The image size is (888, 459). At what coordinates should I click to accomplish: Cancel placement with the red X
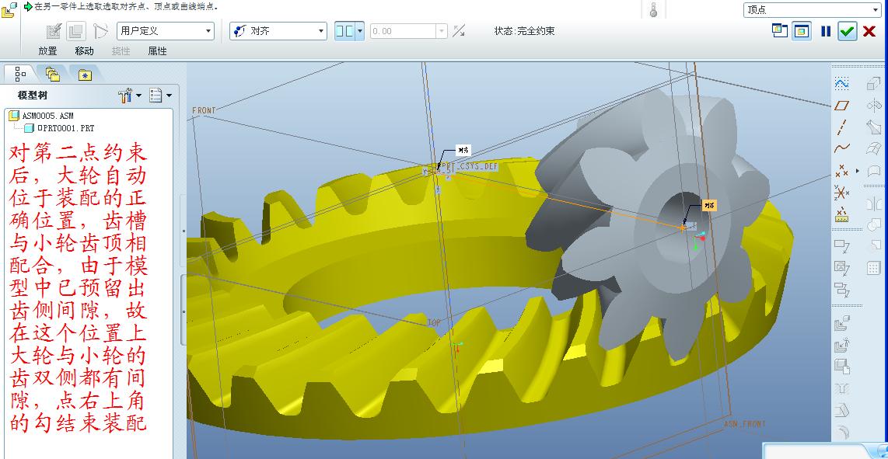[x=869, y=32]
